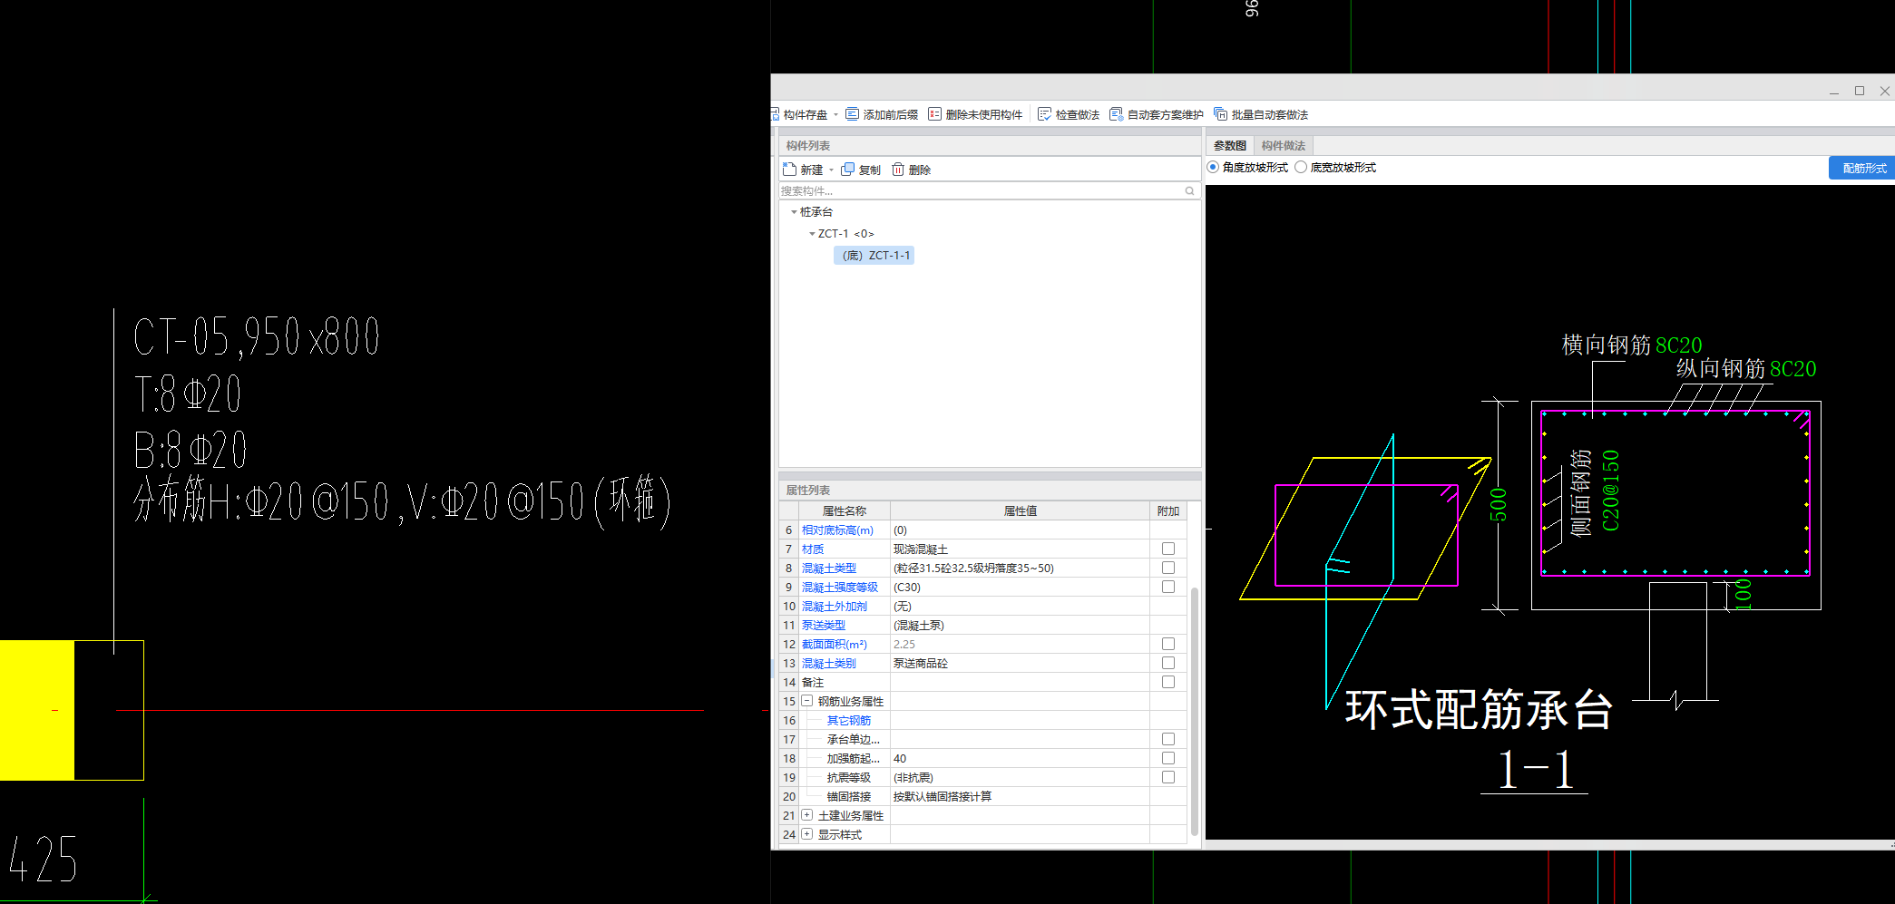Click the 侧面钢筋 C20@150 value in diagram
Viewport: 1895px width, 904px height.
point(1610,491)
